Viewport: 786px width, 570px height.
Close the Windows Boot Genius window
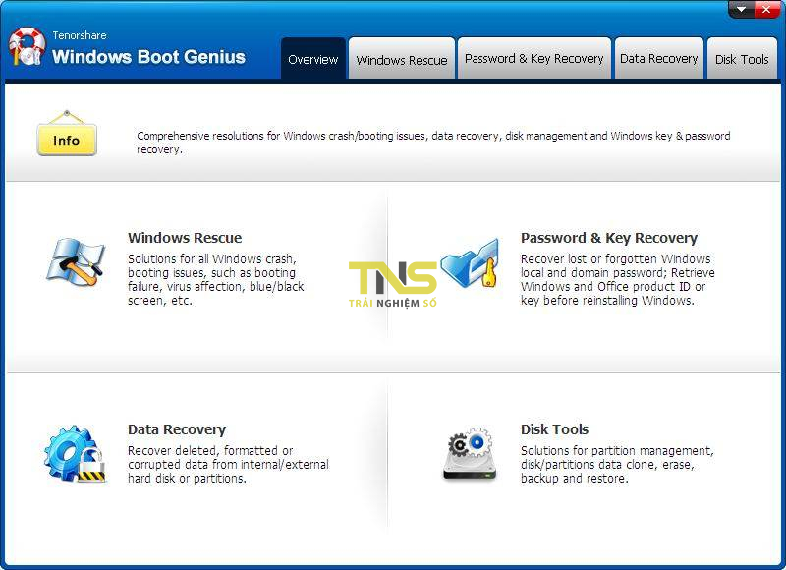click(x=766, y=9)
